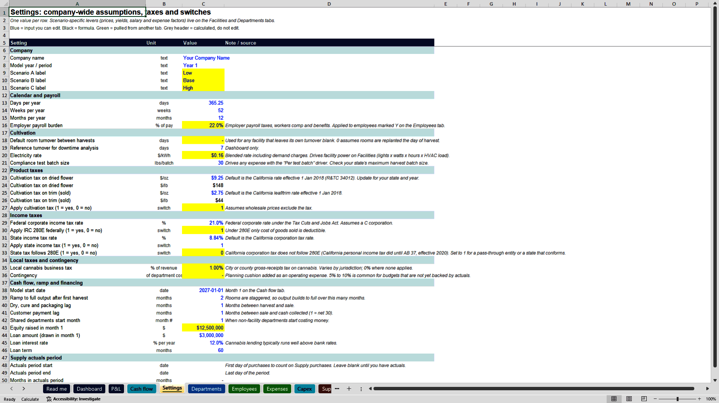
Task: Go to previous sheet tab arrow
Action: coord(12,389)
